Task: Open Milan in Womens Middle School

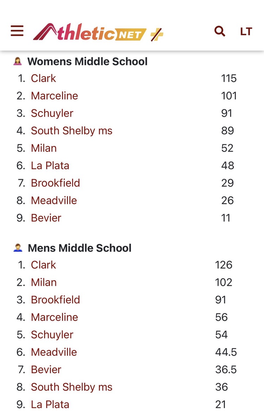Action: click(44, 148)
